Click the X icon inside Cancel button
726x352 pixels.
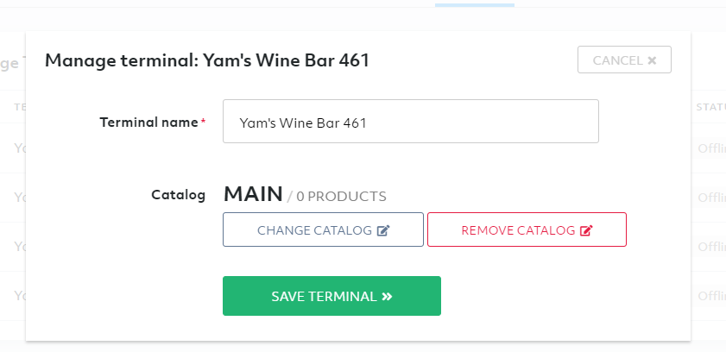[652, 60]
